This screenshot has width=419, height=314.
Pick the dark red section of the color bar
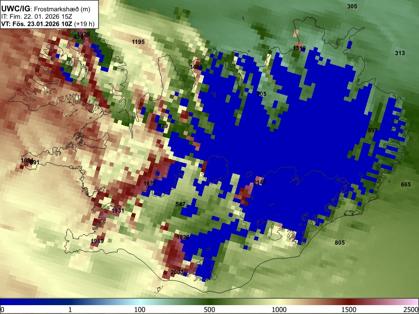[350, 302]
